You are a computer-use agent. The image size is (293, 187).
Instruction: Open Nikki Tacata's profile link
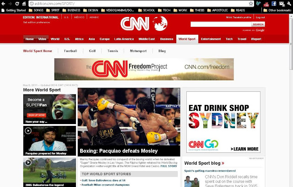[x=239, y=17]
